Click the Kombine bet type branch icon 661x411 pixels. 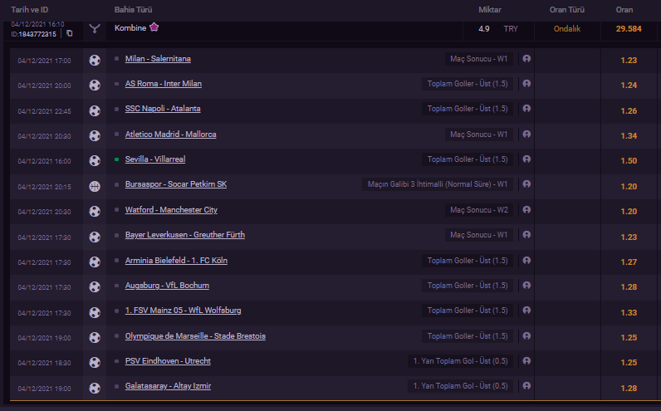click(95, 29)
